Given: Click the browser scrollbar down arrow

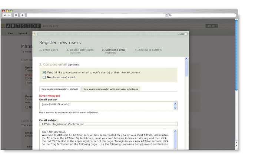Looking at the screenshot, I should (x=236, y=145).
